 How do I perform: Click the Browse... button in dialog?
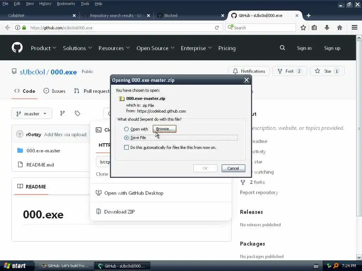click(x=164, y=129)
